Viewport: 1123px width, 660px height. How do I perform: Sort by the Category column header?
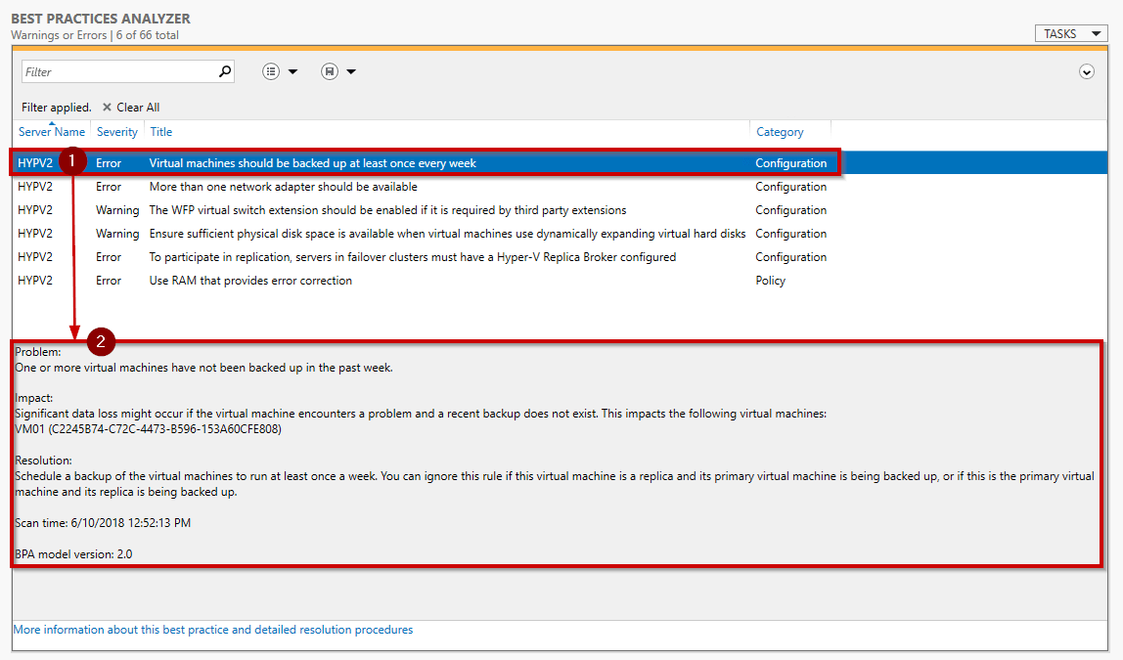780,132
